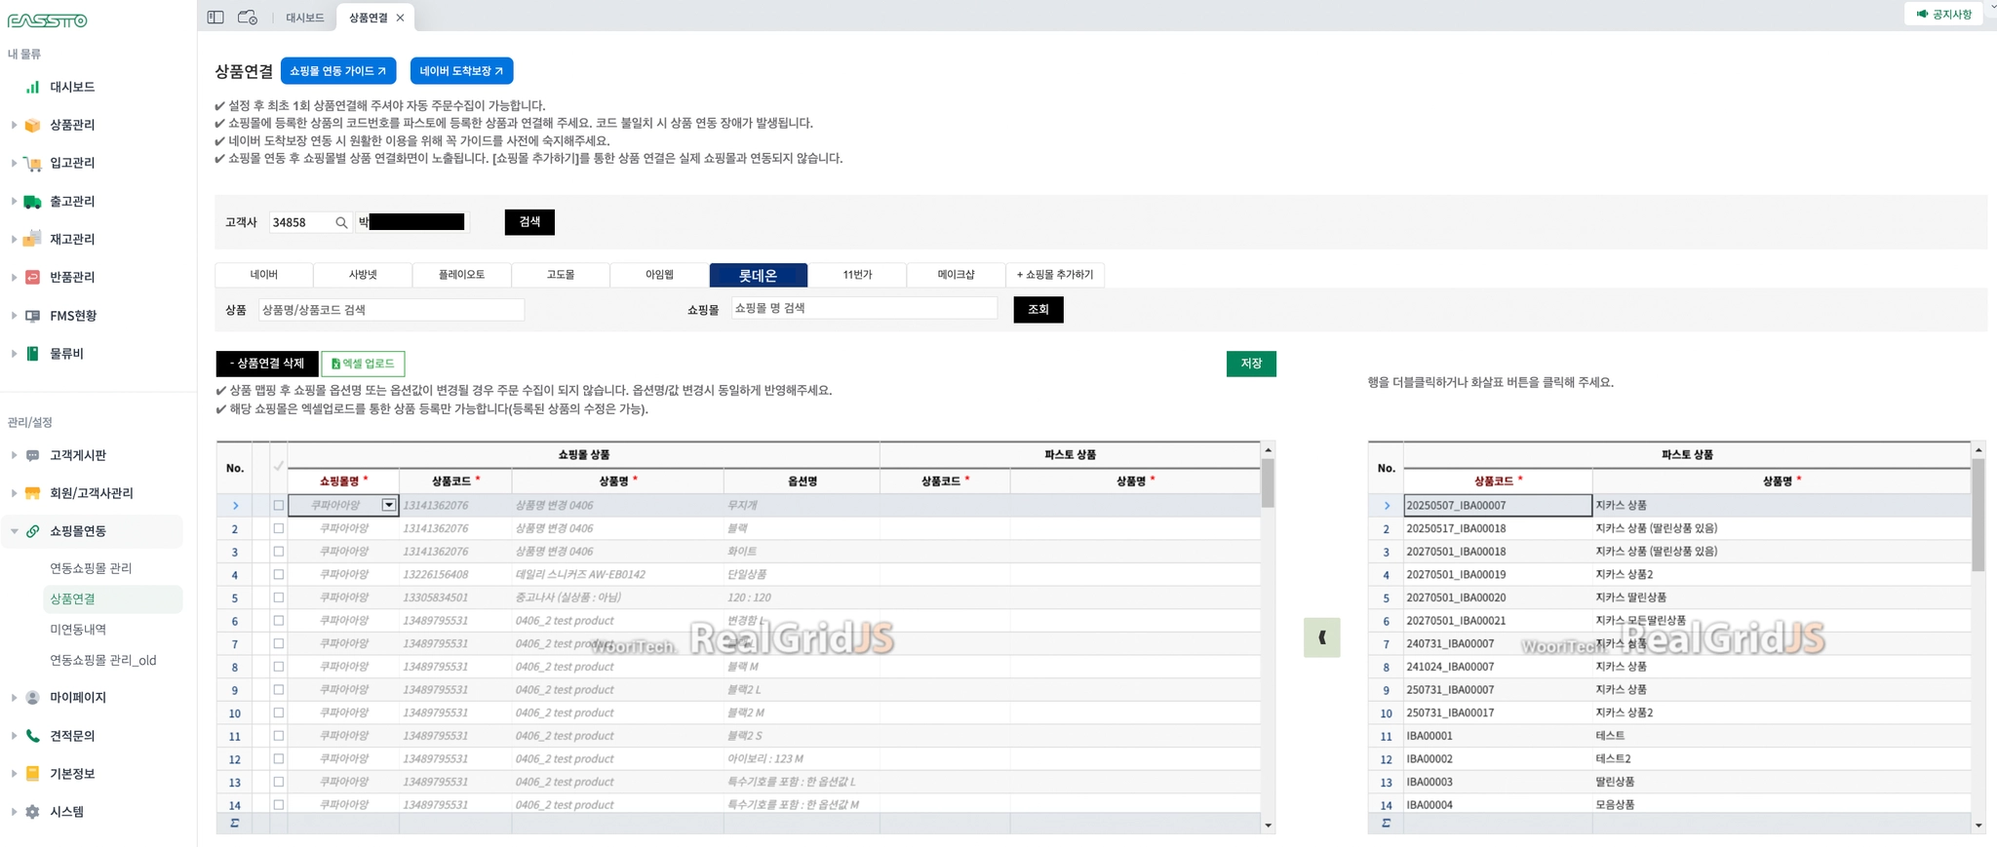Image resolution: width=1997 pixels, height=847 pixels.
Task: Click the 반품관리 return icon
Action: tap(32, 277)
